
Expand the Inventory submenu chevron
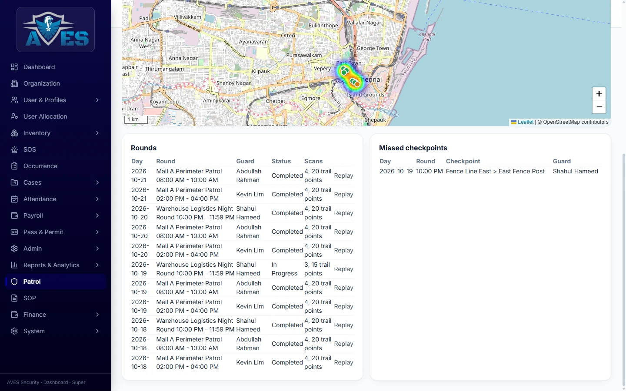tap(97, 133)
